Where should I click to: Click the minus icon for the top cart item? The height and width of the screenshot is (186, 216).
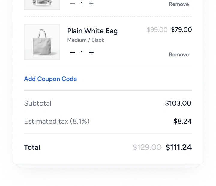coord(73,4)
